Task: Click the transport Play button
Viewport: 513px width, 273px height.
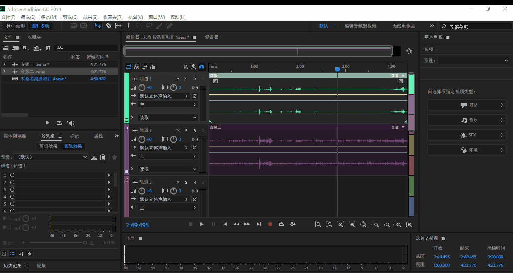Action: click(x=202, y=224)
